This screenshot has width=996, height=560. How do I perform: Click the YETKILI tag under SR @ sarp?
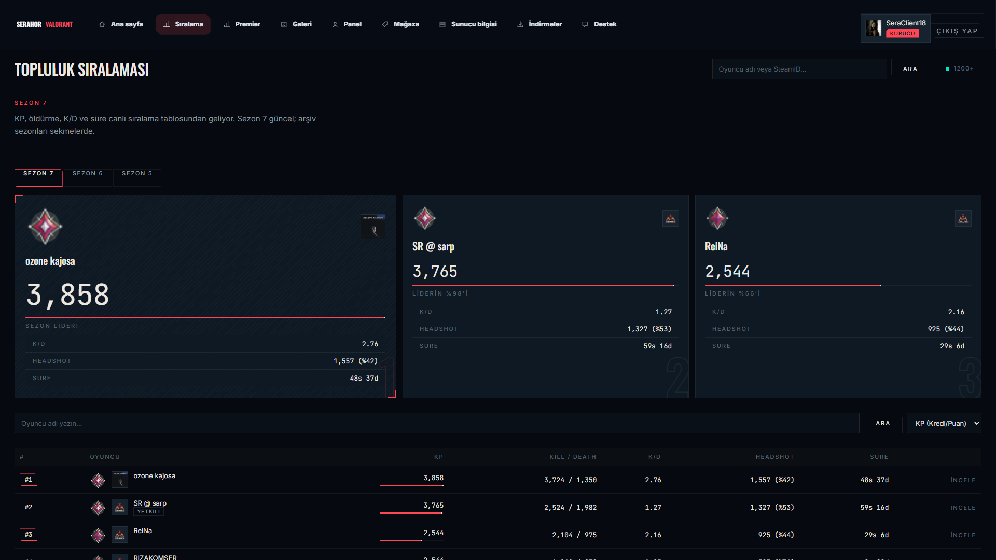(148, 512)
